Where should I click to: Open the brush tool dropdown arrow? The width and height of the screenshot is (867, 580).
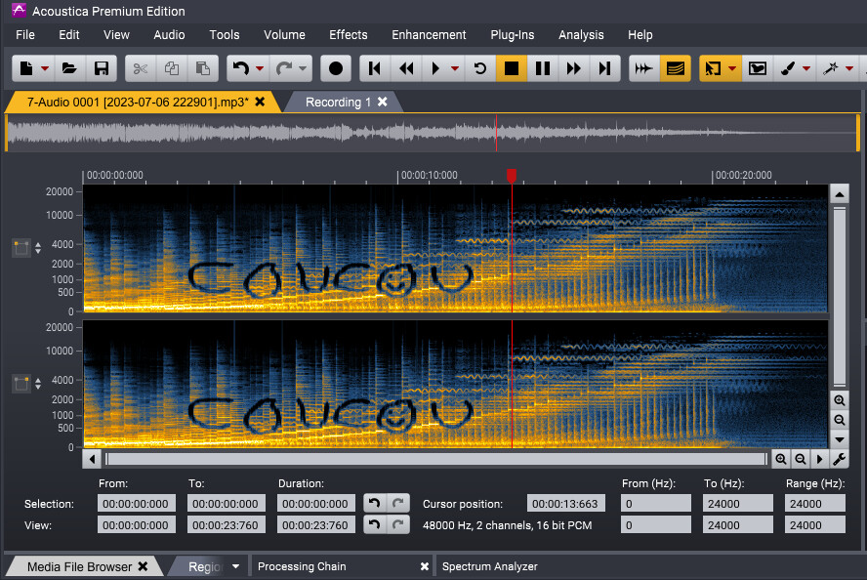click(x=806, y=68)
